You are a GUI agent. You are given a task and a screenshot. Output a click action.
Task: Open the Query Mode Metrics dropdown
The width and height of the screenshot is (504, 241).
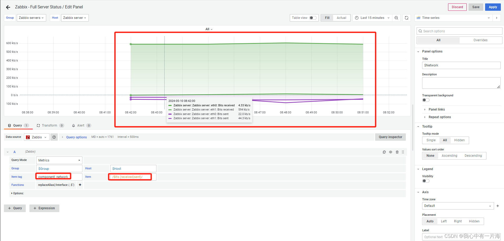click(59, 160)
